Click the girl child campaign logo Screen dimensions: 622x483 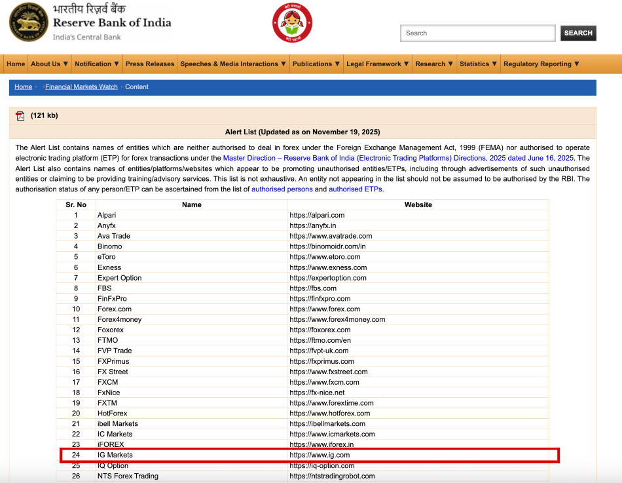tap(293, 23)
